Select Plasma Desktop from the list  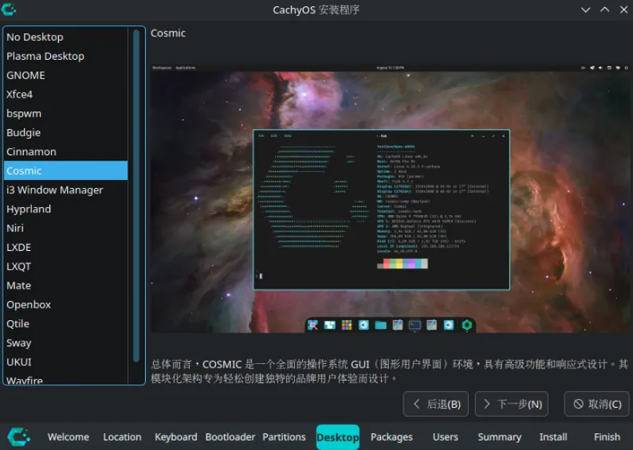click(x=66, y=56)
